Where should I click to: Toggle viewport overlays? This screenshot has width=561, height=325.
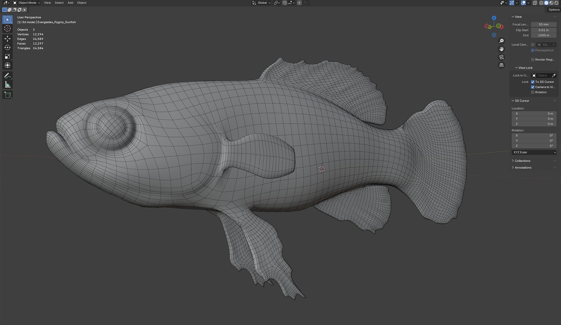(x=523, y=3)
